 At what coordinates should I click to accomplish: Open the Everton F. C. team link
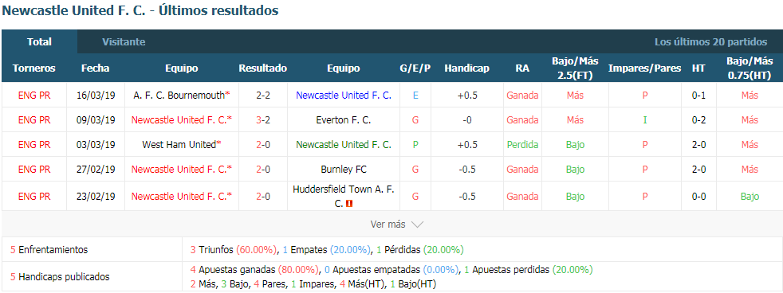pyautogui.click(x=343, y=120)
